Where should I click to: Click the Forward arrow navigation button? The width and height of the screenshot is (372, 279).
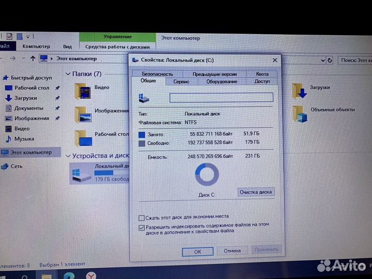click(x=13, y=58)
